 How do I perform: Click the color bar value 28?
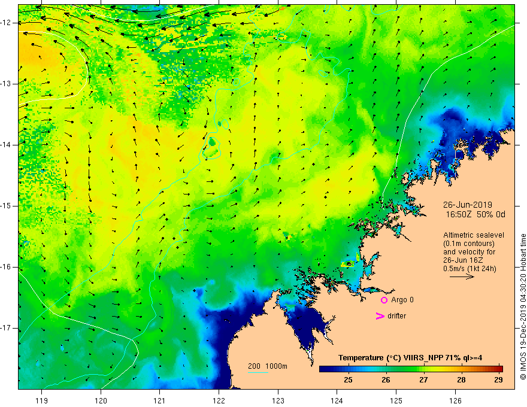pos(461,380)
